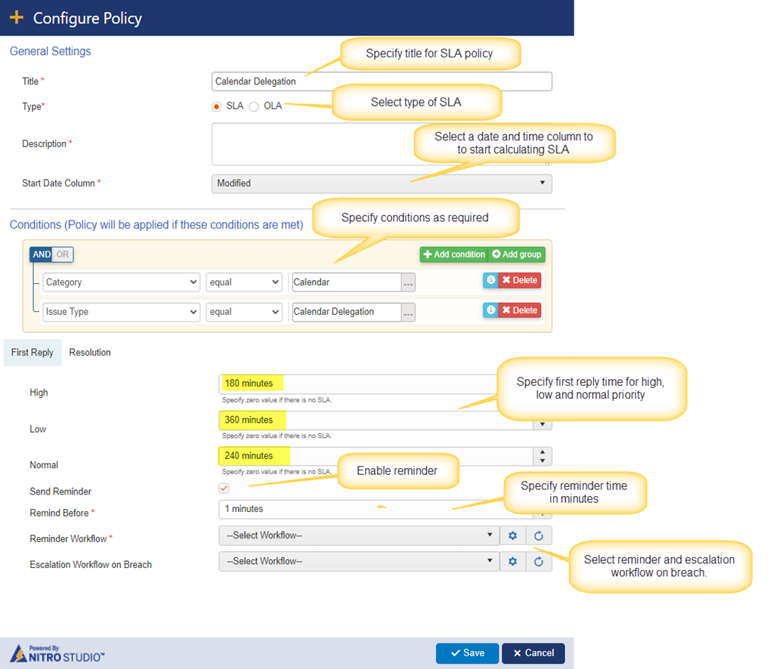Select the OLA radio button

coord(254,106)
